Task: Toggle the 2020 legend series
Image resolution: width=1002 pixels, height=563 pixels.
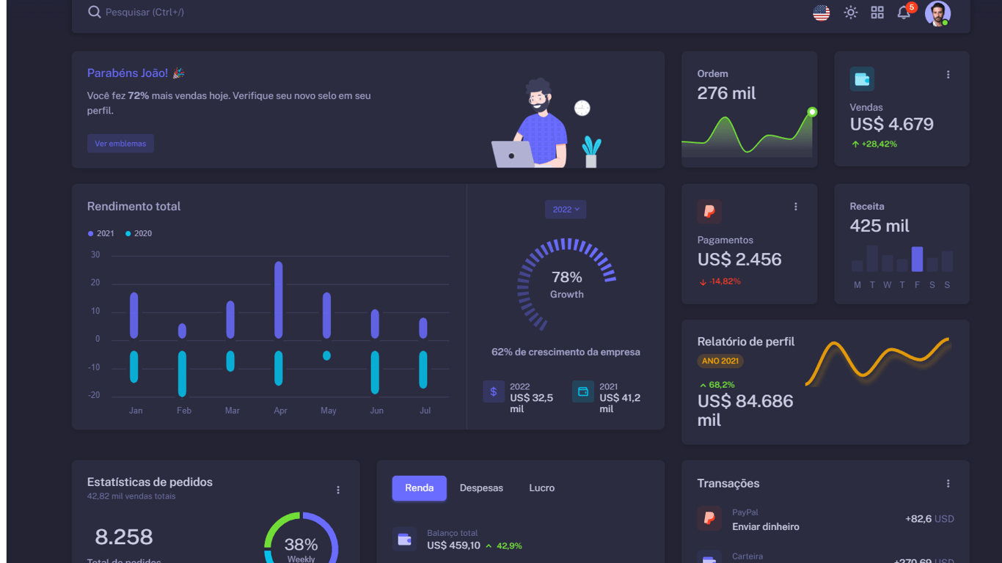Action: pyautogui.click(x=139, y=233)
